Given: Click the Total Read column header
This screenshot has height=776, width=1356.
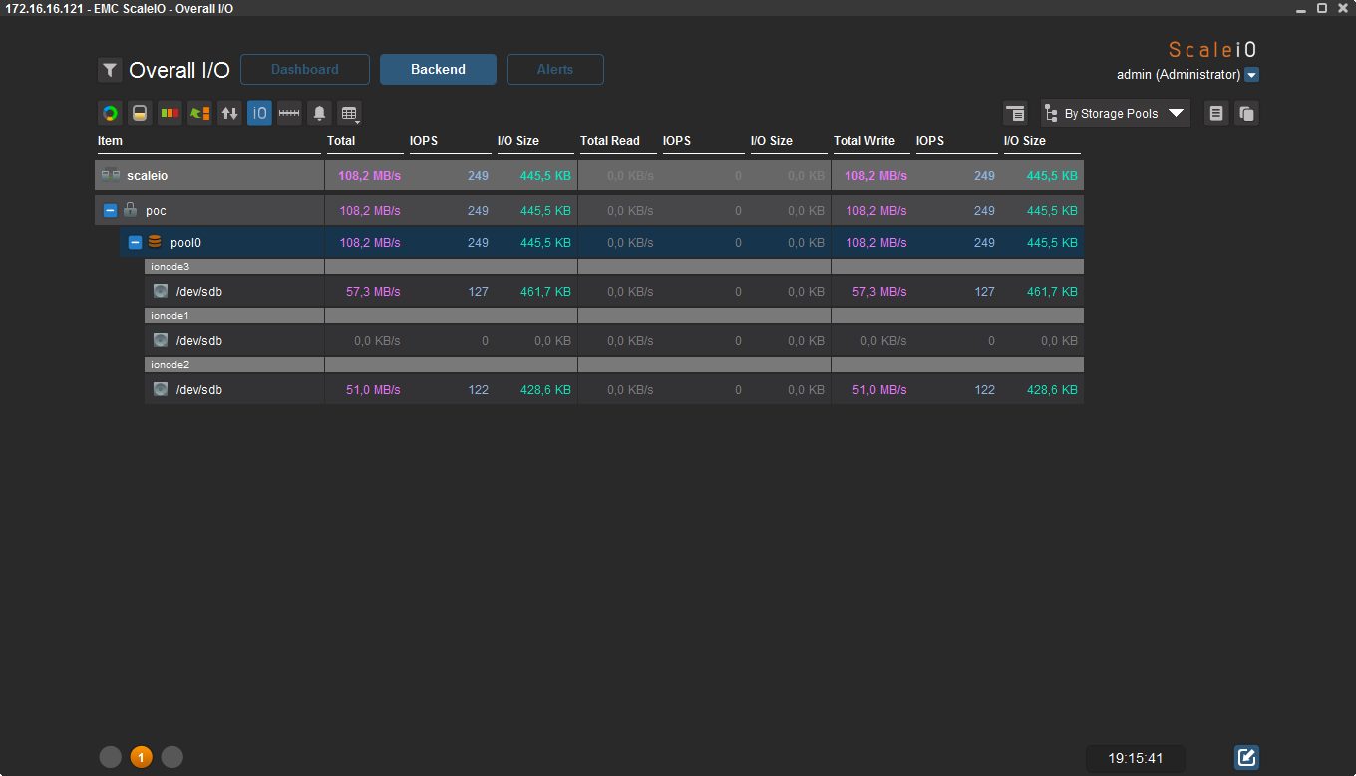Looking at the screenshot, I should click(610, 141).
